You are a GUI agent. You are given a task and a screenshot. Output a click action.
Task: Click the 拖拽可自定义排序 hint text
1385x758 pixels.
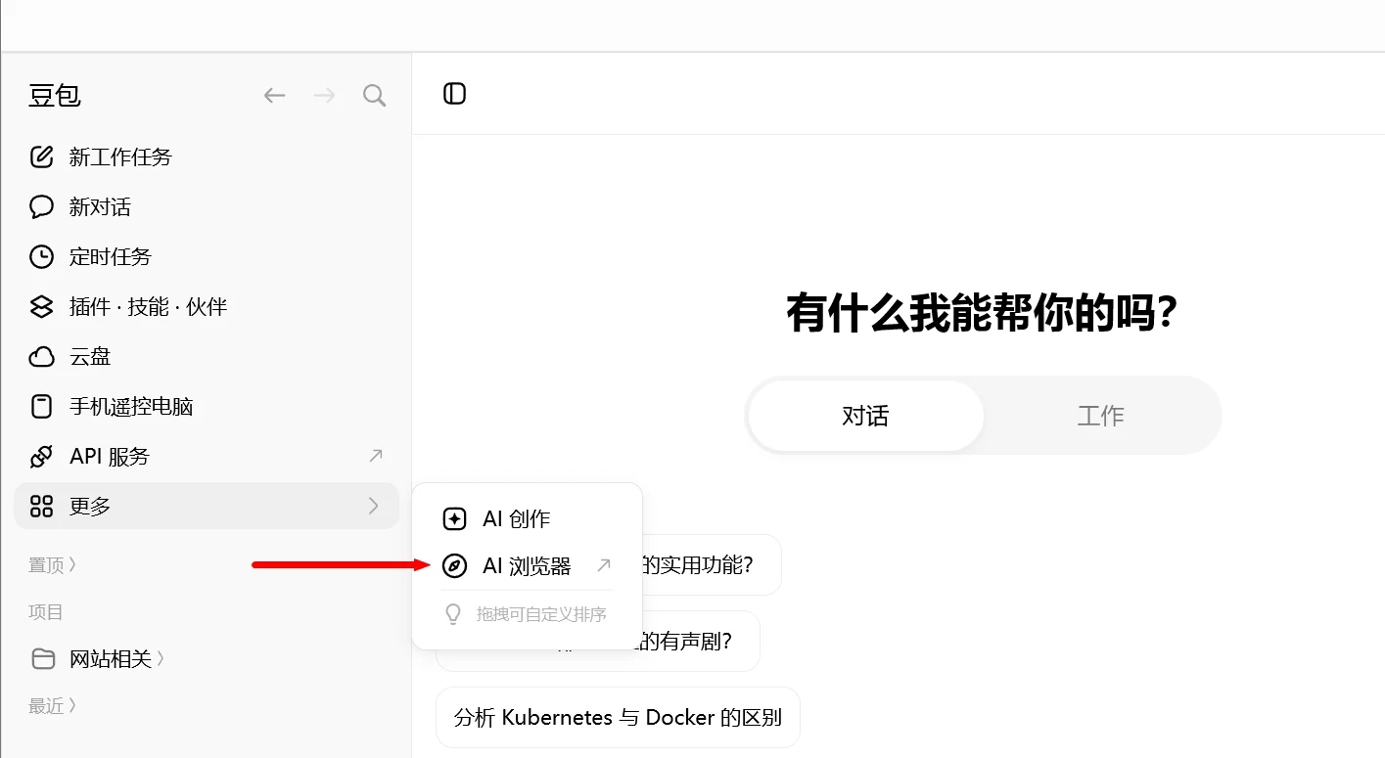coord(541,614)
